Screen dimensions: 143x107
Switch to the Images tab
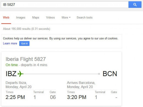pyautogui.click(x=21, y=17)
